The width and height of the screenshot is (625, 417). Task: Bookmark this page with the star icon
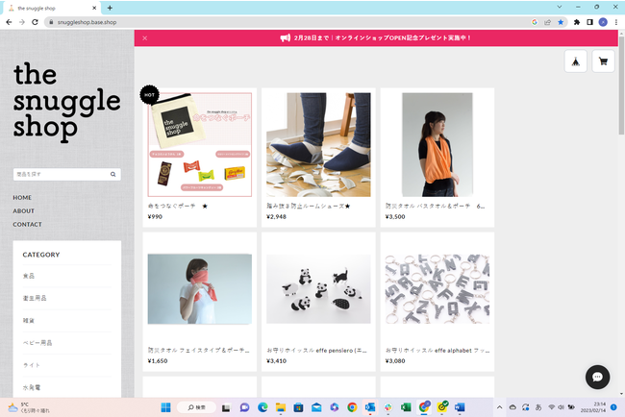[x=561, y=21]
